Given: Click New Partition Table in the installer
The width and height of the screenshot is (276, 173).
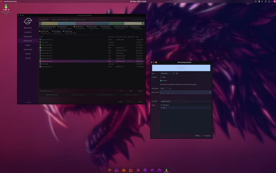Looking at the screenshot, I should point(46,91).
